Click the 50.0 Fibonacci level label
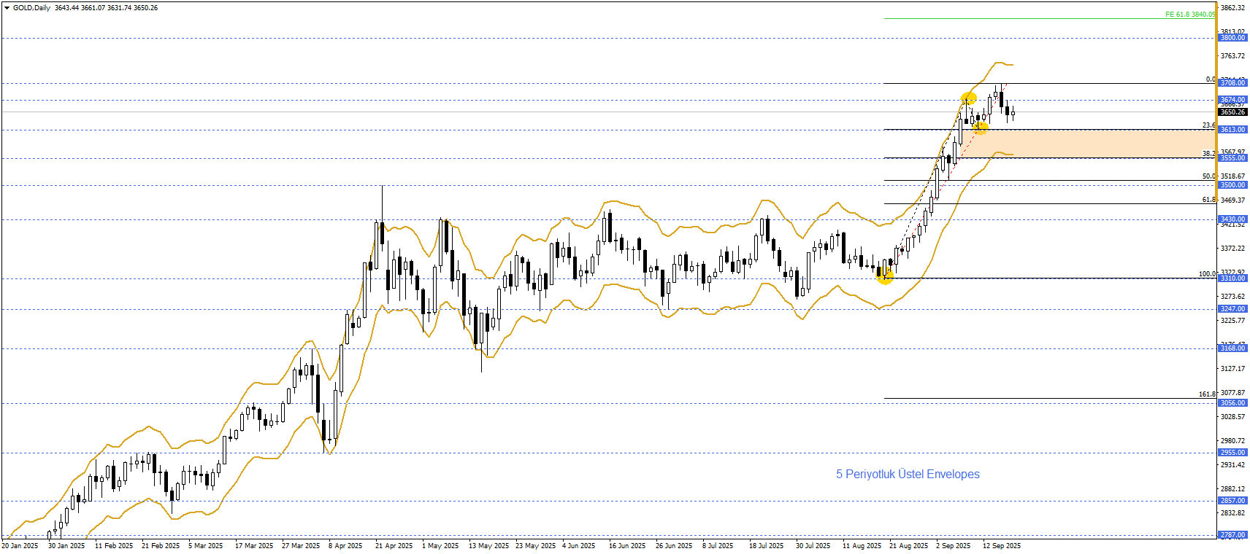 [1209, 176]
